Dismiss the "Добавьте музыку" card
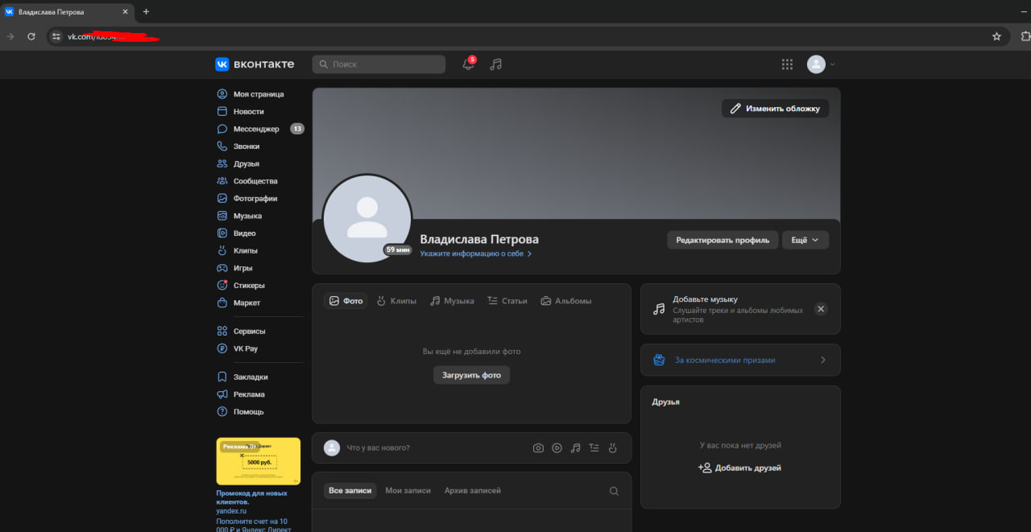This screenshot has width=1031, height=532. pos(821,309)
